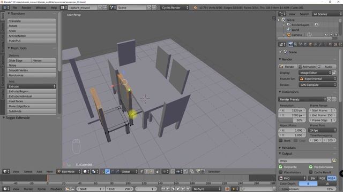Image resolution: width=343 pixels, height=192 pixels.
Task: Open the Help menu
Action: (x=54, y=7)
